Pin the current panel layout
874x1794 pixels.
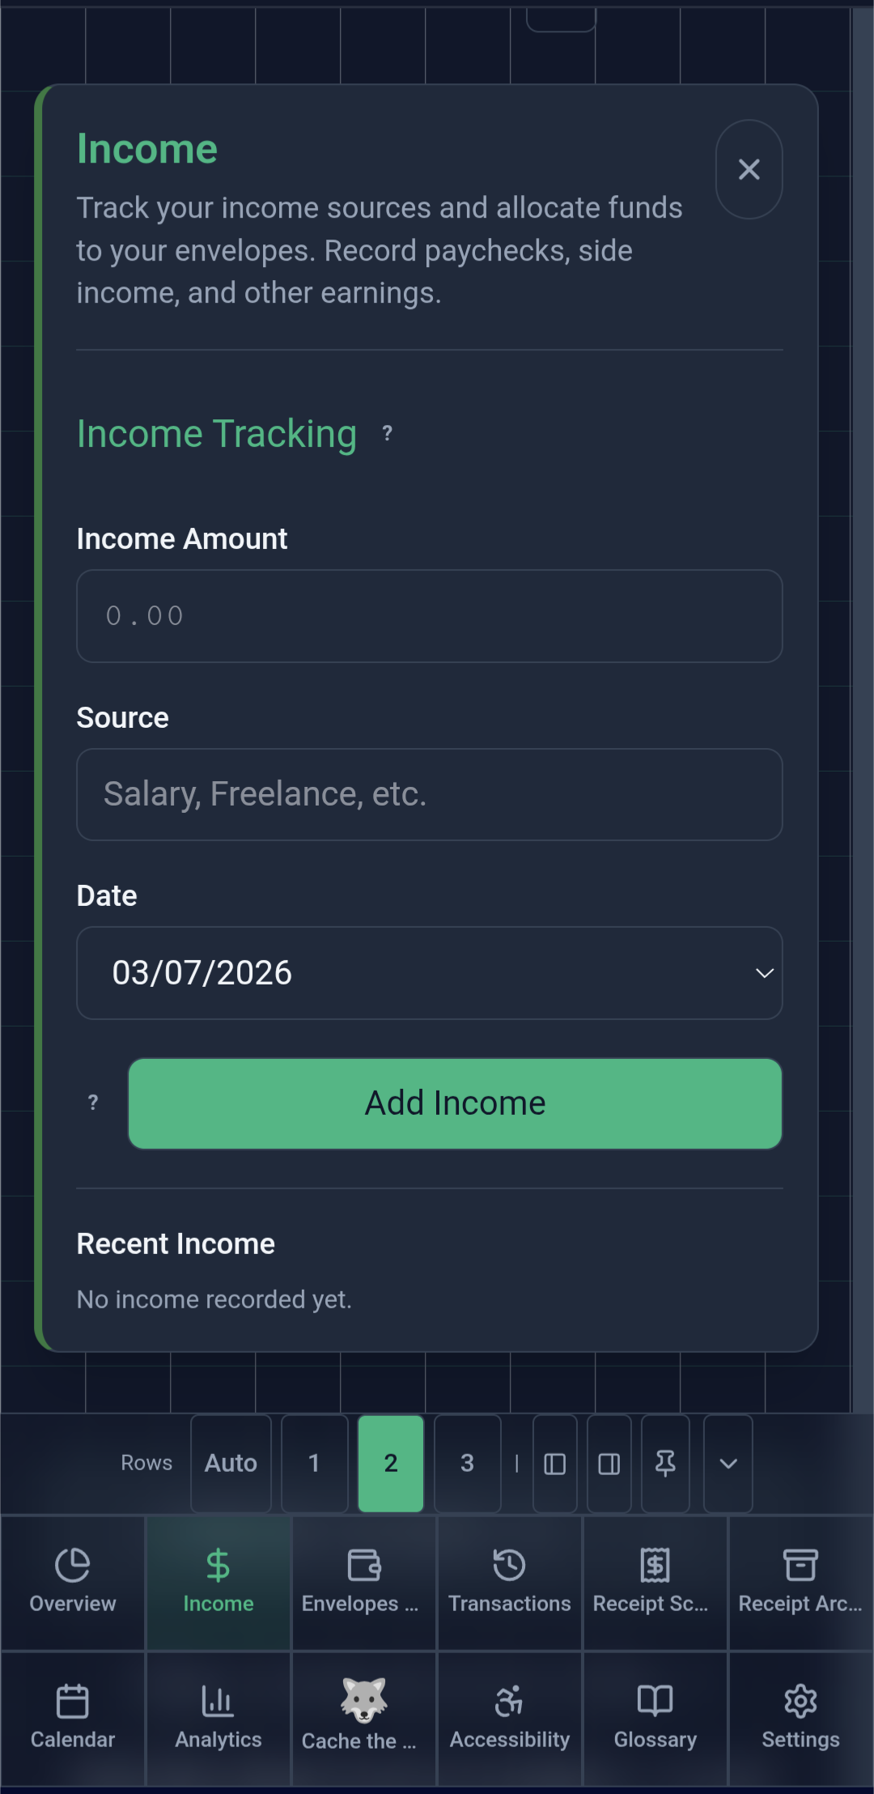click(664, 1464)
